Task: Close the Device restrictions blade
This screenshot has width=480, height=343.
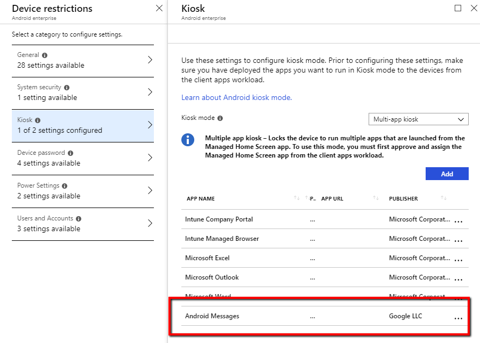Action: coord(159,8)
